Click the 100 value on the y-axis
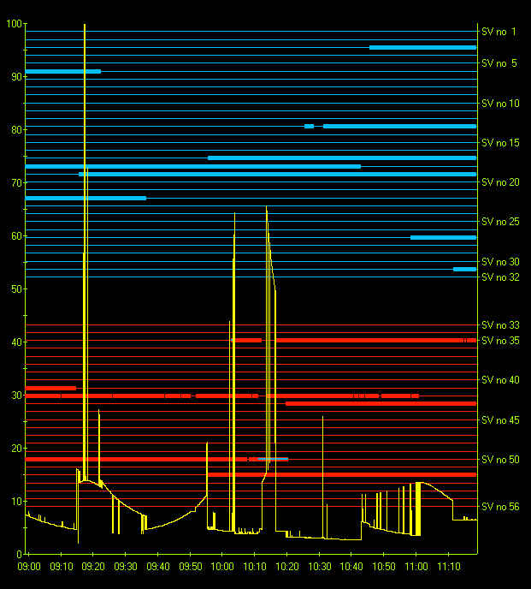531x589 pixels. [x=12, y=24]
